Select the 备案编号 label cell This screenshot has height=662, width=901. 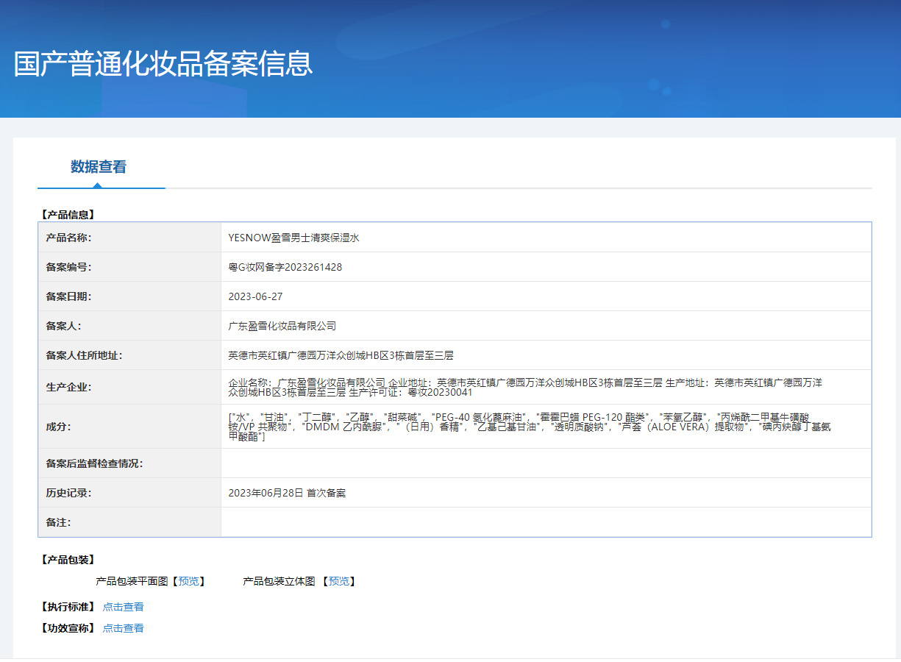click(129, 267)
